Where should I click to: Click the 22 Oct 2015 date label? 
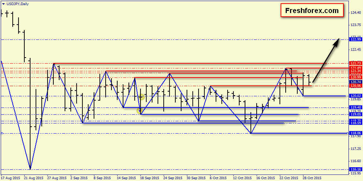[x=289, y=178]
